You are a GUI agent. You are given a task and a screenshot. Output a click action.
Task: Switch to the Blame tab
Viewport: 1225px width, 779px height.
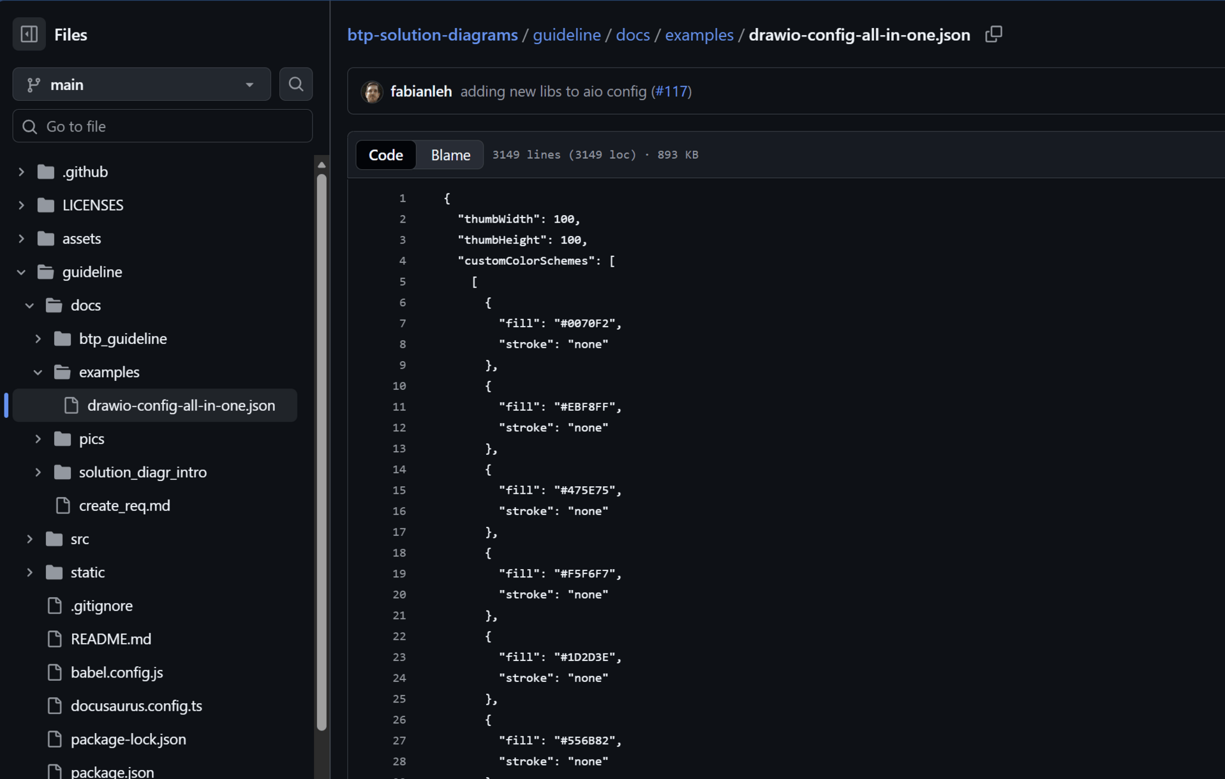(450, 155)
